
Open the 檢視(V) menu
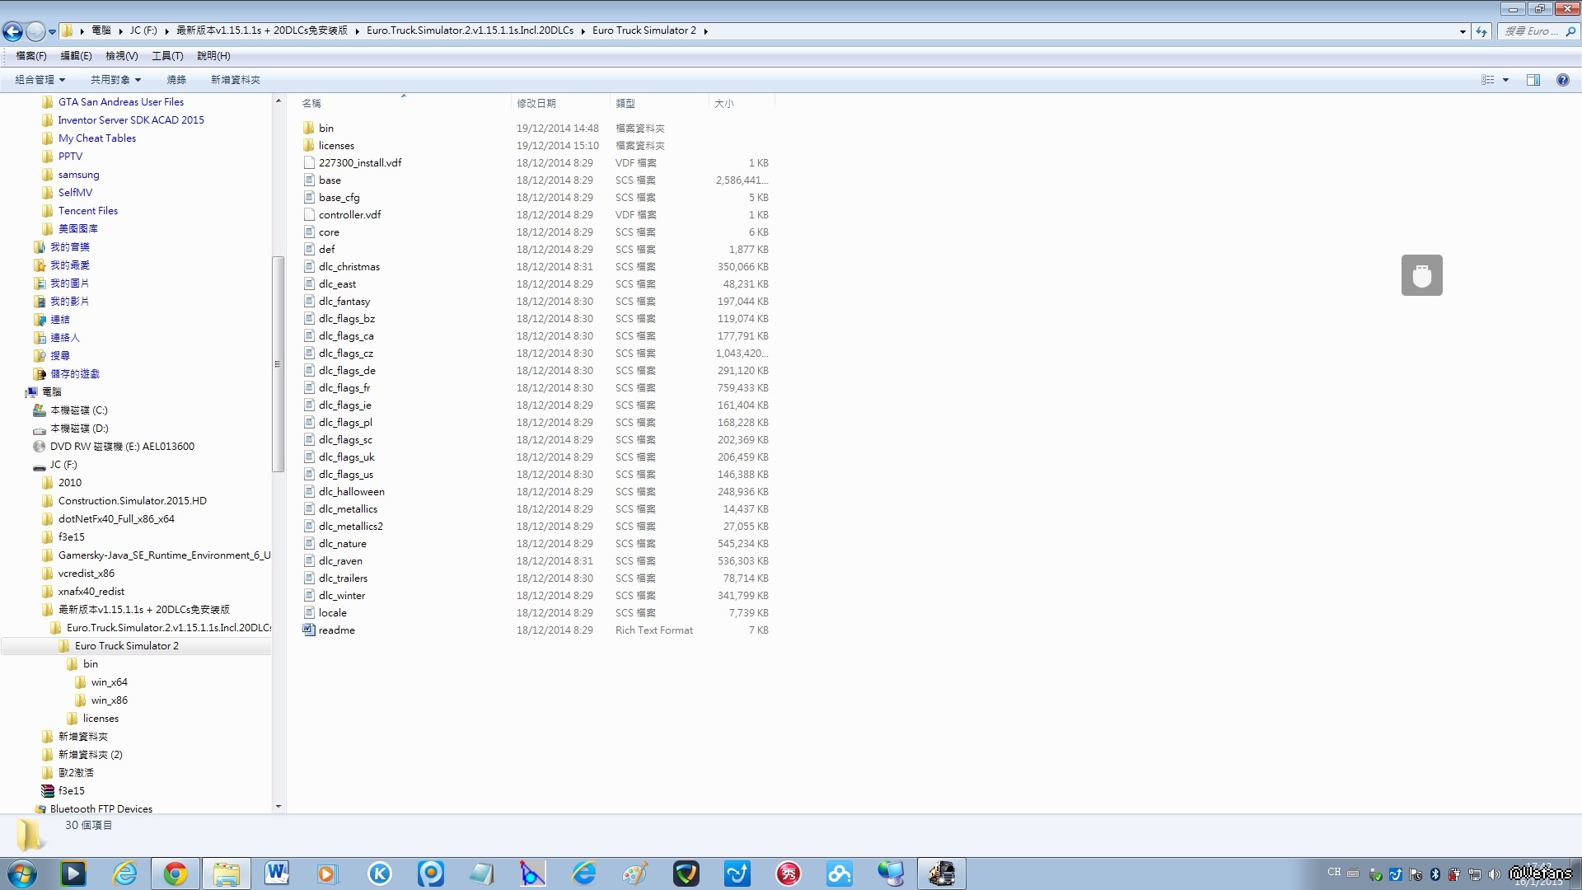(121, 56)
